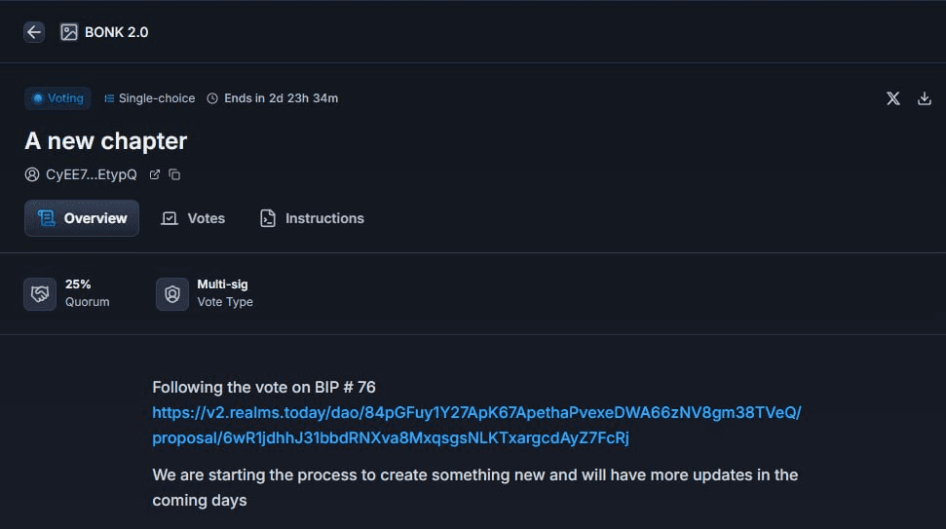Click the 'Ends in 2d 23h 34m' text
This screenshot has width=946, height=529.
coord(282,98)
